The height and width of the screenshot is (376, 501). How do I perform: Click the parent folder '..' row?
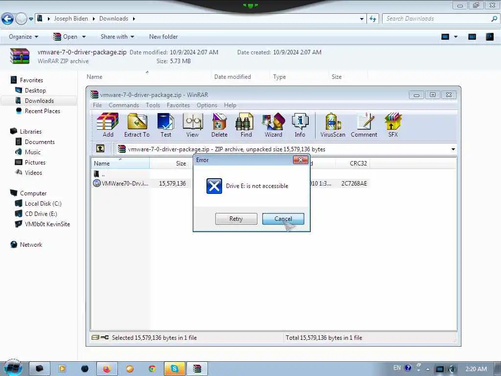(99, 174)
